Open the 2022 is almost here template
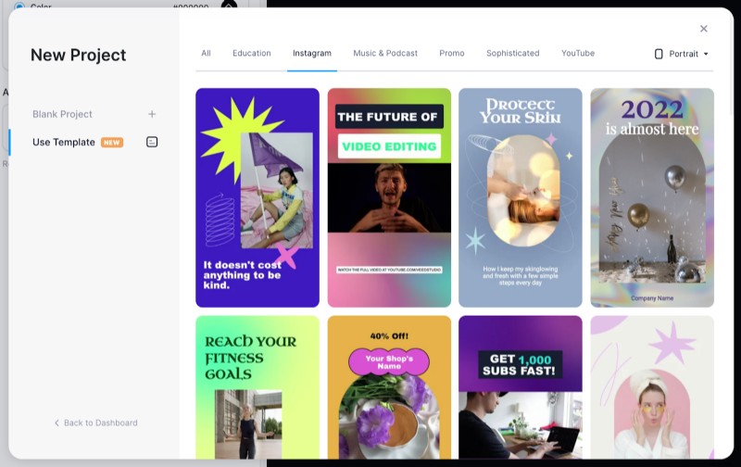The width and height of the screenshot is (741, 467). (652, 197)
